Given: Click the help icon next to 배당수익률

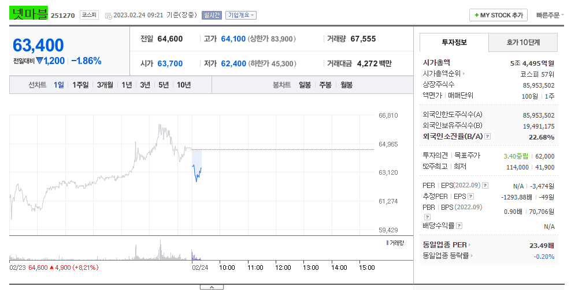Looking at the screenshot, I should 459,225.
